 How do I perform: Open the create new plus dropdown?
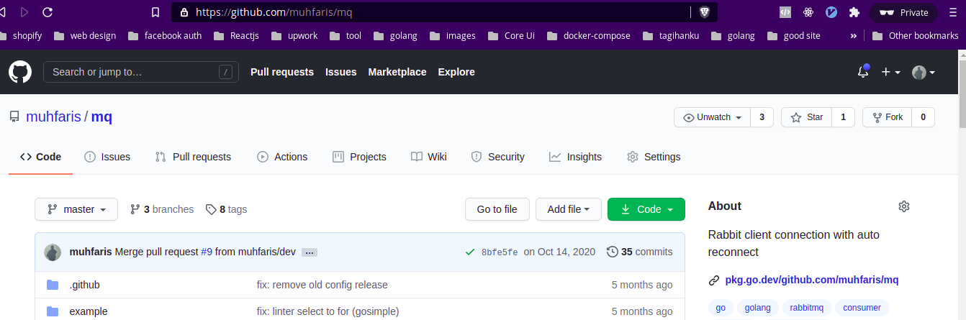[891, 72]
